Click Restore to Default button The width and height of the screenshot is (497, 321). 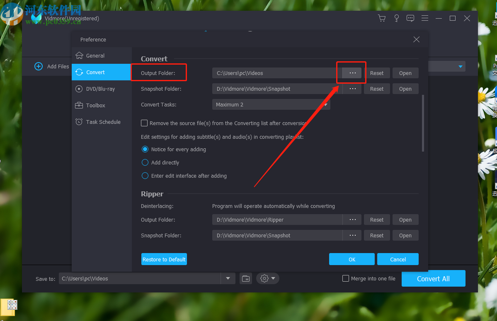click(164, 259)
